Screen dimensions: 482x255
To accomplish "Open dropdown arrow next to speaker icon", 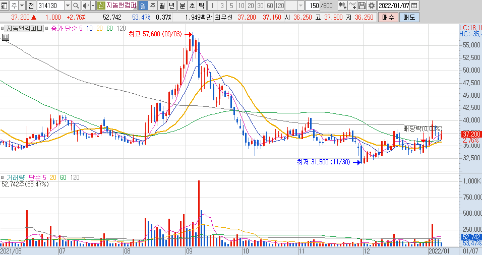I will pyautogui.click(x=93, y=5).
